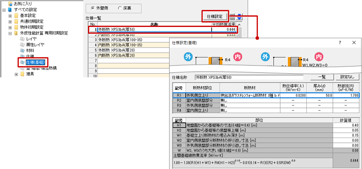Expand the 基本設定 folder
The image size is (362, 169).
pyautogui.click(x=10, y=16)
